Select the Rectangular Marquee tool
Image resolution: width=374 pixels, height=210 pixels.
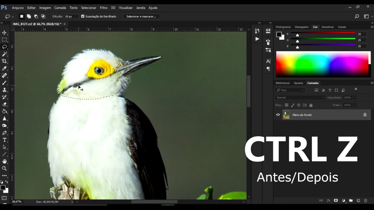[4, 40]
